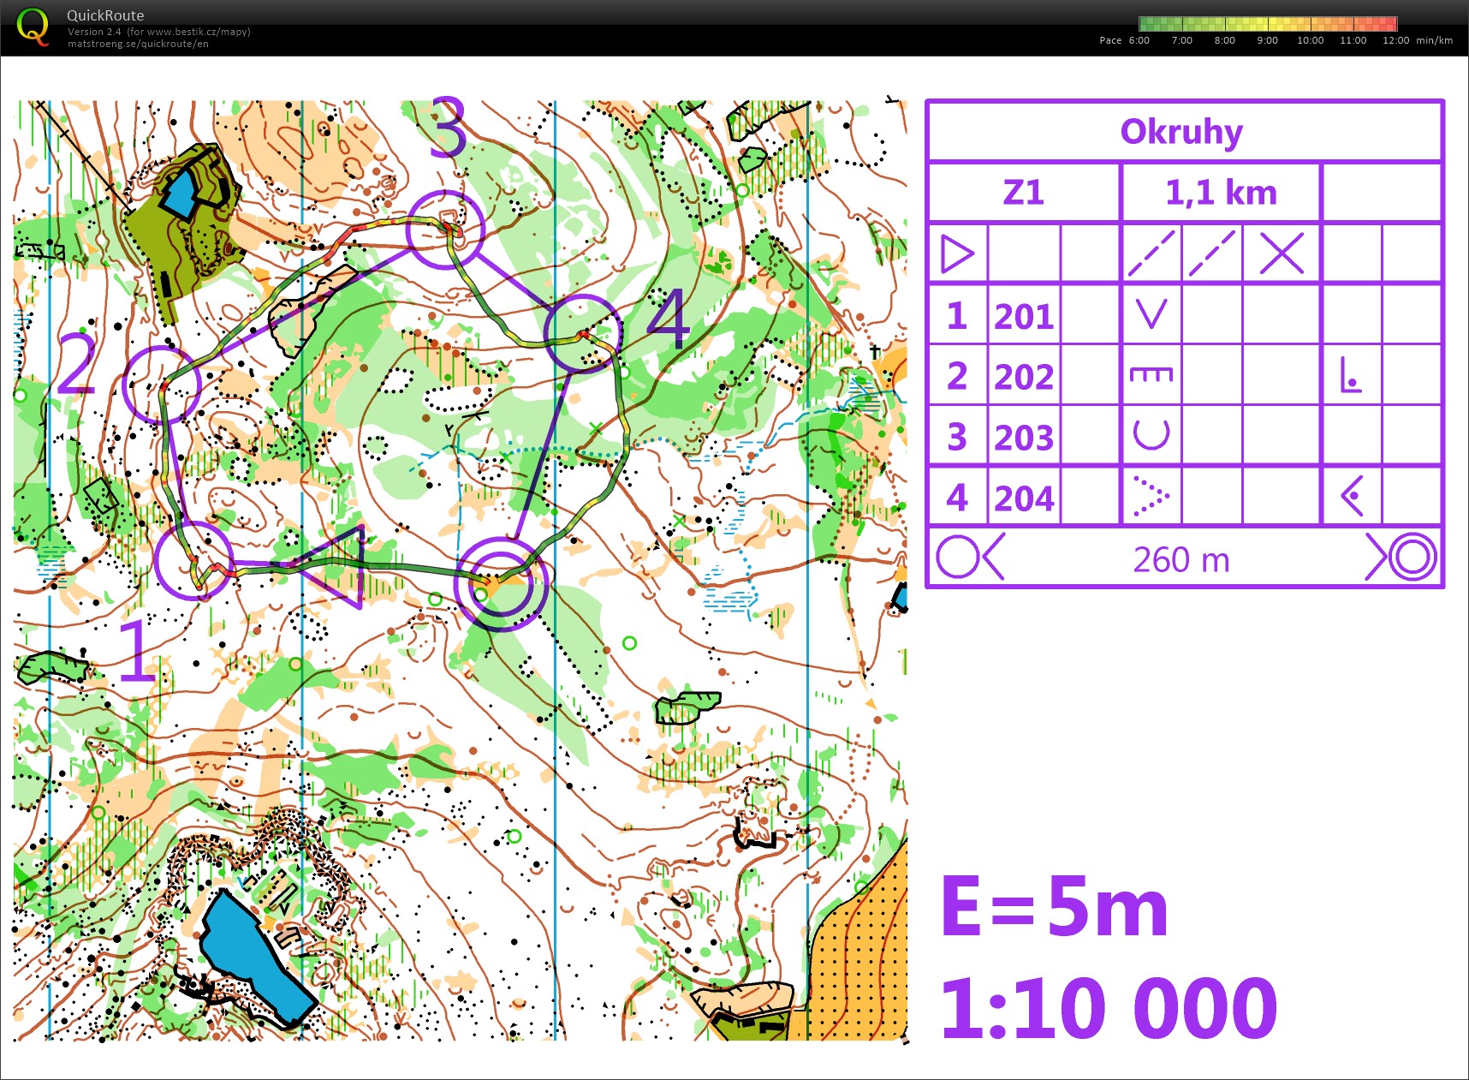This screenshot has width=1469, height=1080.
Task: Click the 1:10 000 map scale label
Action: 1109,1008
